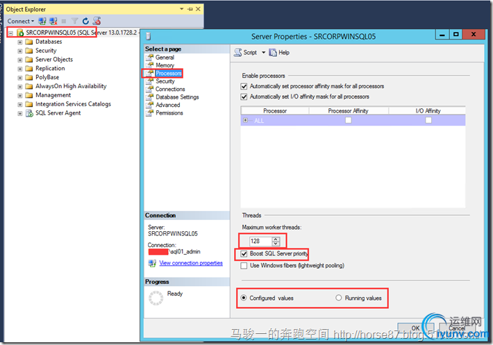Open the Database Settings page
This screenshot has width=493, height=345.
pos(177,96)
